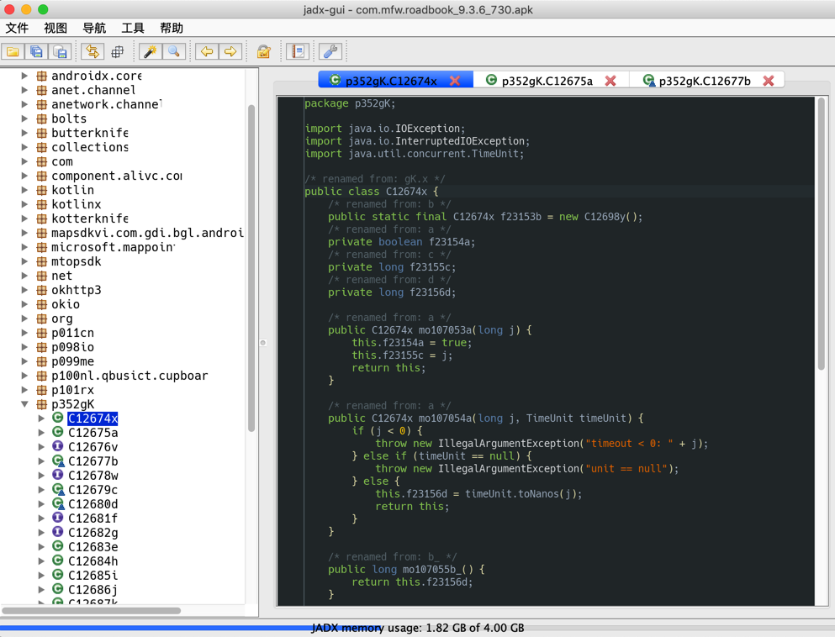Expand the C12674x class node

tap(41, 419)
